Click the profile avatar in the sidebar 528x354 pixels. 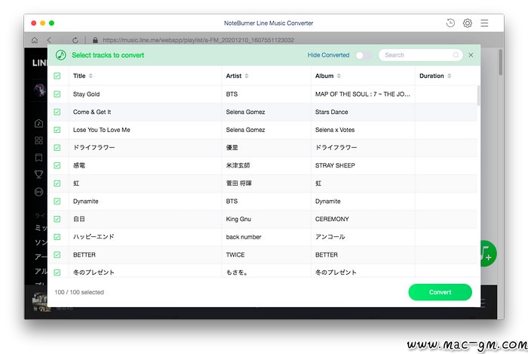tap(40, 90)
